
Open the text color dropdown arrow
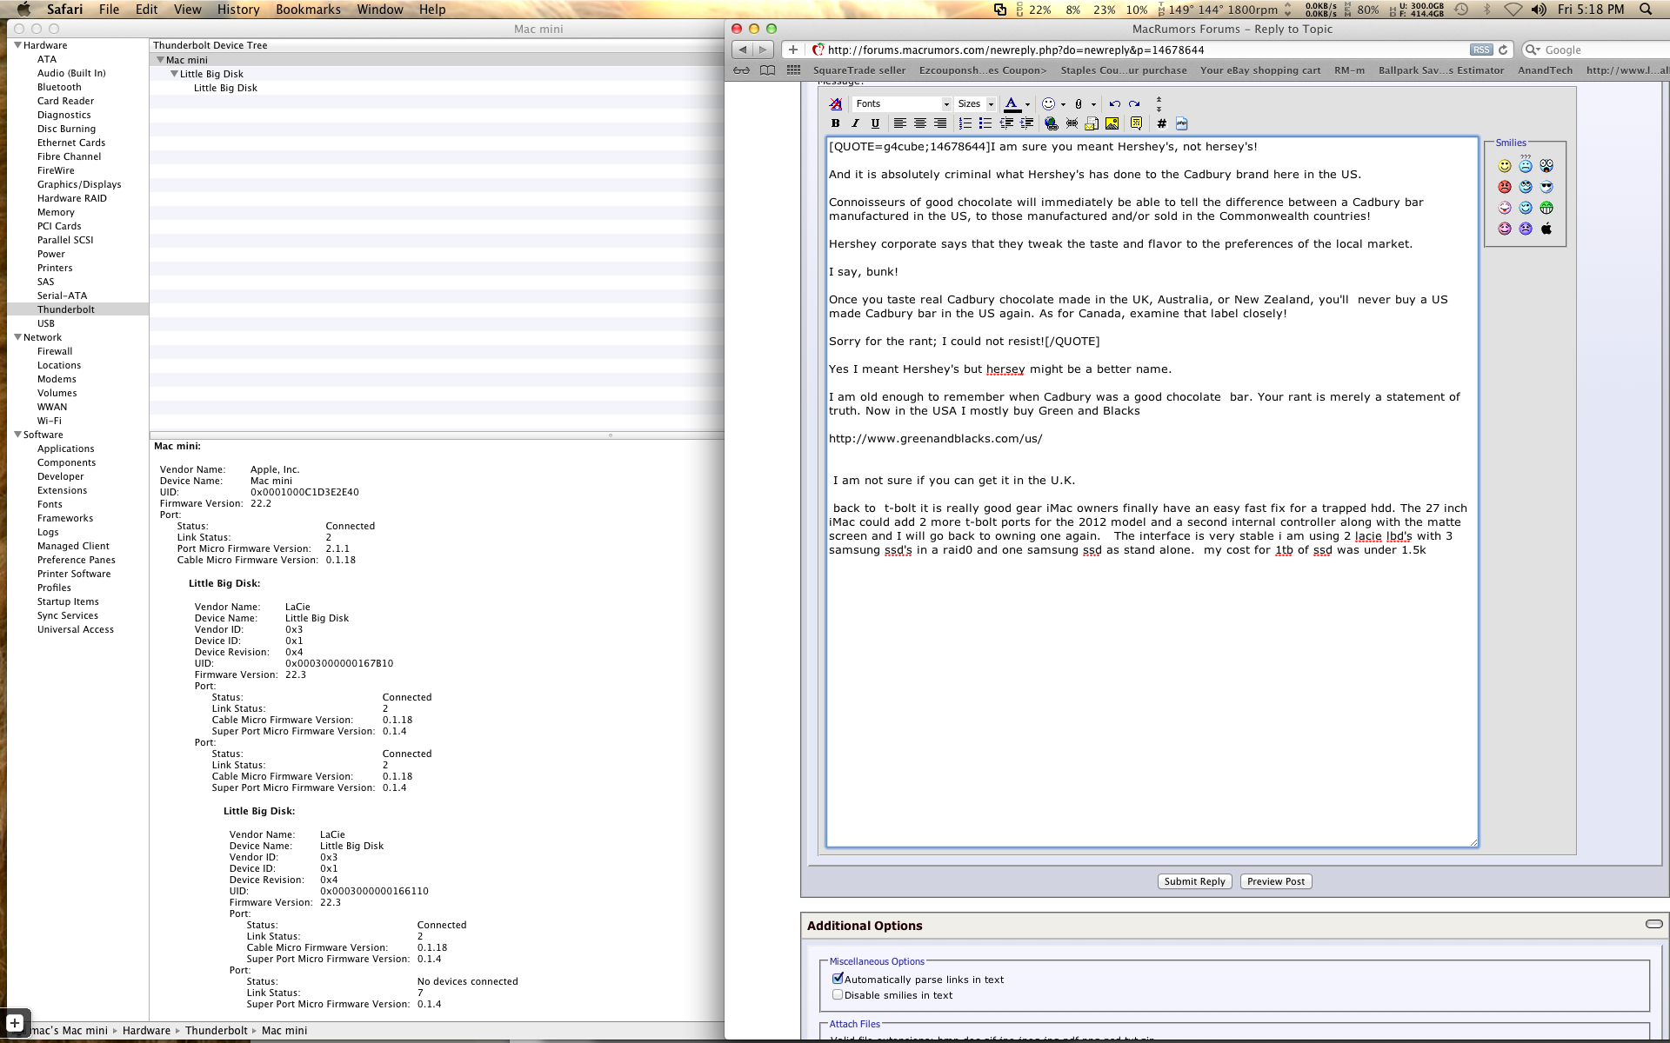[x=1027, y=104]
